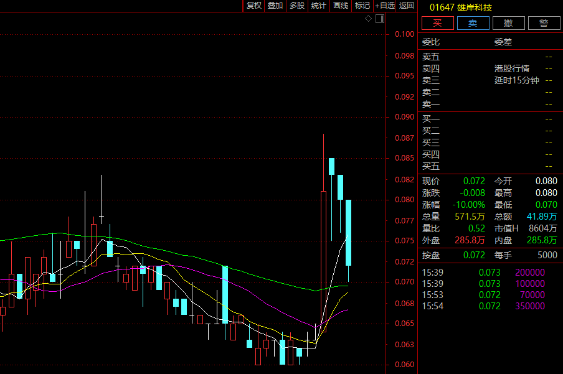This screenshot has height=374, width=563.
Task: Open the 叠加 overlay option
Action: (275, 6)
